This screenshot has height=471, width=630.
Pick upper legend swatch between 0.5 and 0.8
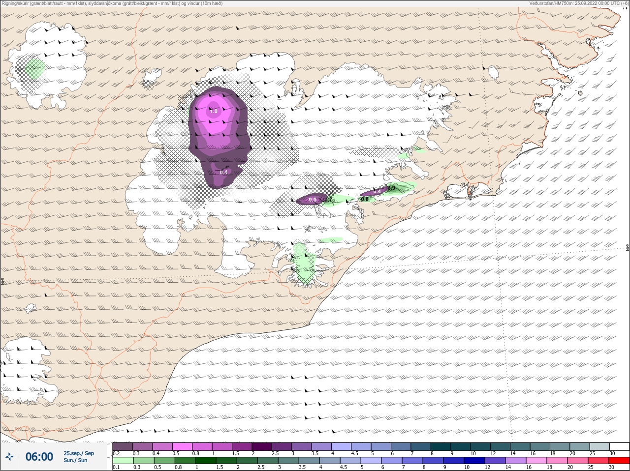coord(182,446)
